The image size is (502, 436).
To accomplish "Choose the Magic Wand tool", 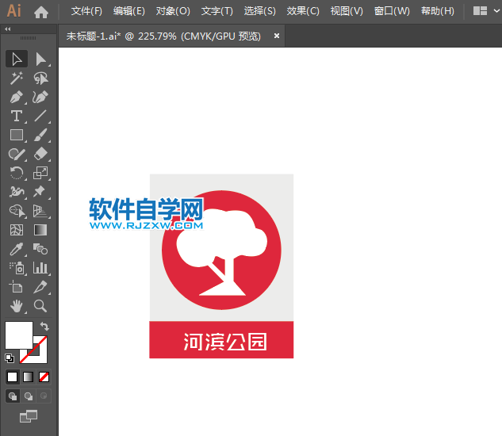I will coord(17,78).
